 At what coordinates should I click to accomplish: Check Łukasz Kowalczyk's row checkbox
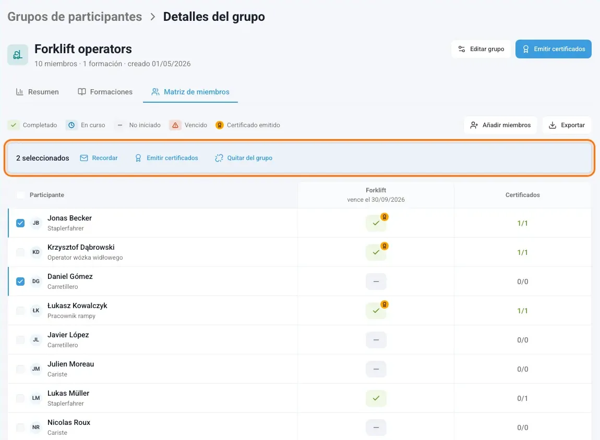pos(20,310)
